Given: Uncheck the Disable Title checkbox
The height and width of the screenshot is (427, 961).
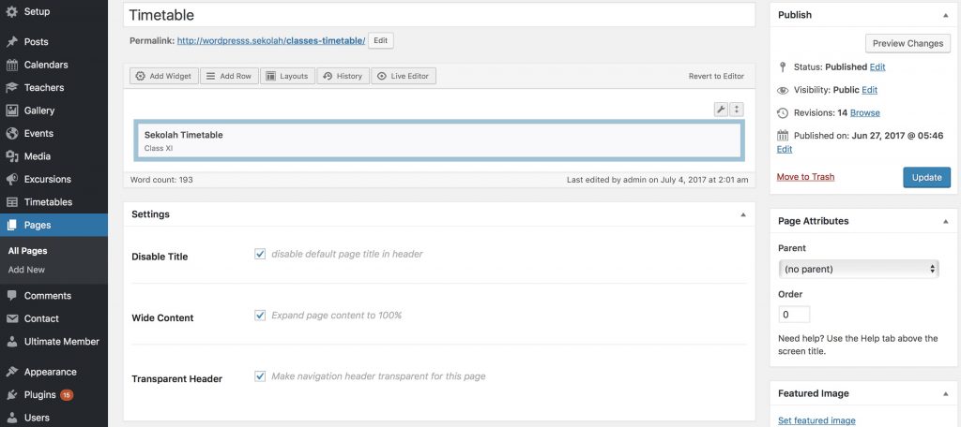Looking at the screenshot, I should (x=260, y=254).
